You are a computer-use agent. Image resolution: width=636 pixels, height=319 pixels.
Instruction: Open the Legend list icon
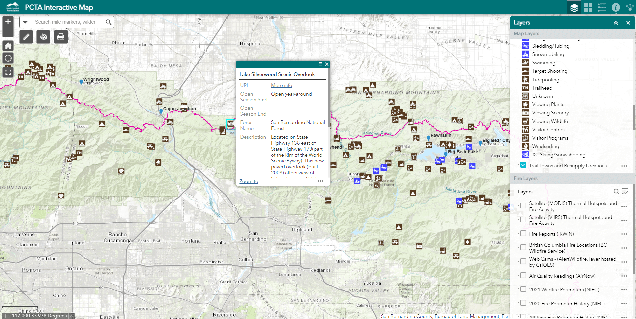[x=602, y=7]
